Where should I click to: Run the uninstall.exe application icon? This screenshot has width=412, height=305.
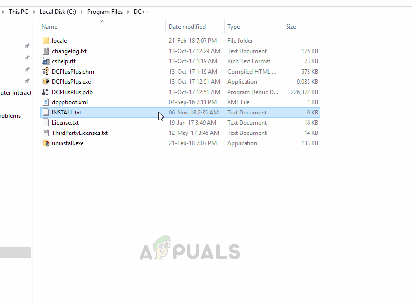[x=46, y=143]
